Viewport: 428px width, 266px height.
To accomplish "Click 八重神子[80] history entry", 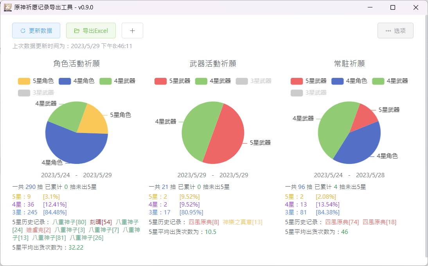I will pos(69,222).
